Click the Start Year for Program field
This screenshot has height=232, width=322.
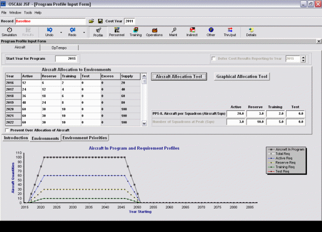(66, 59)
